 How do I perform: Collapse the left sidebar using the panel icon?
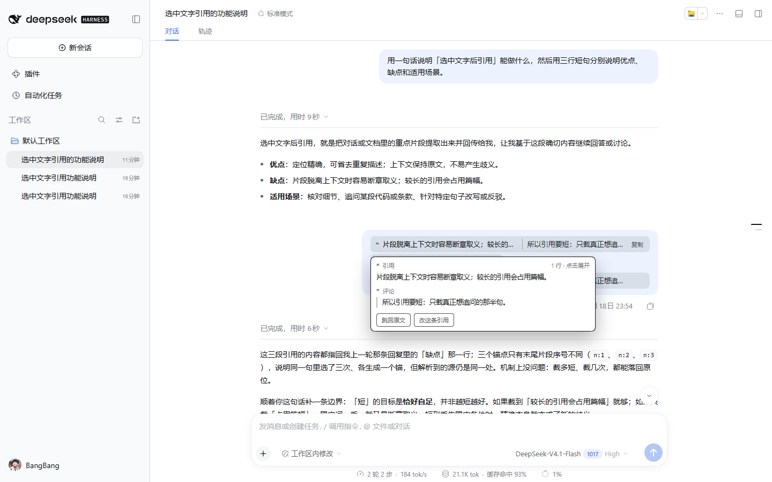click(136, 19)
